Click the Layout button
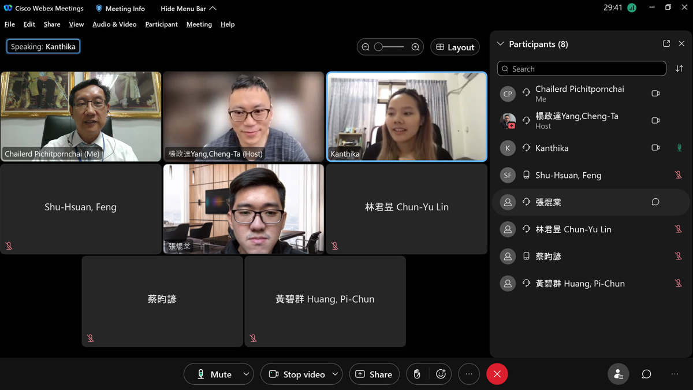693x390 pixels. coord(455,47)
